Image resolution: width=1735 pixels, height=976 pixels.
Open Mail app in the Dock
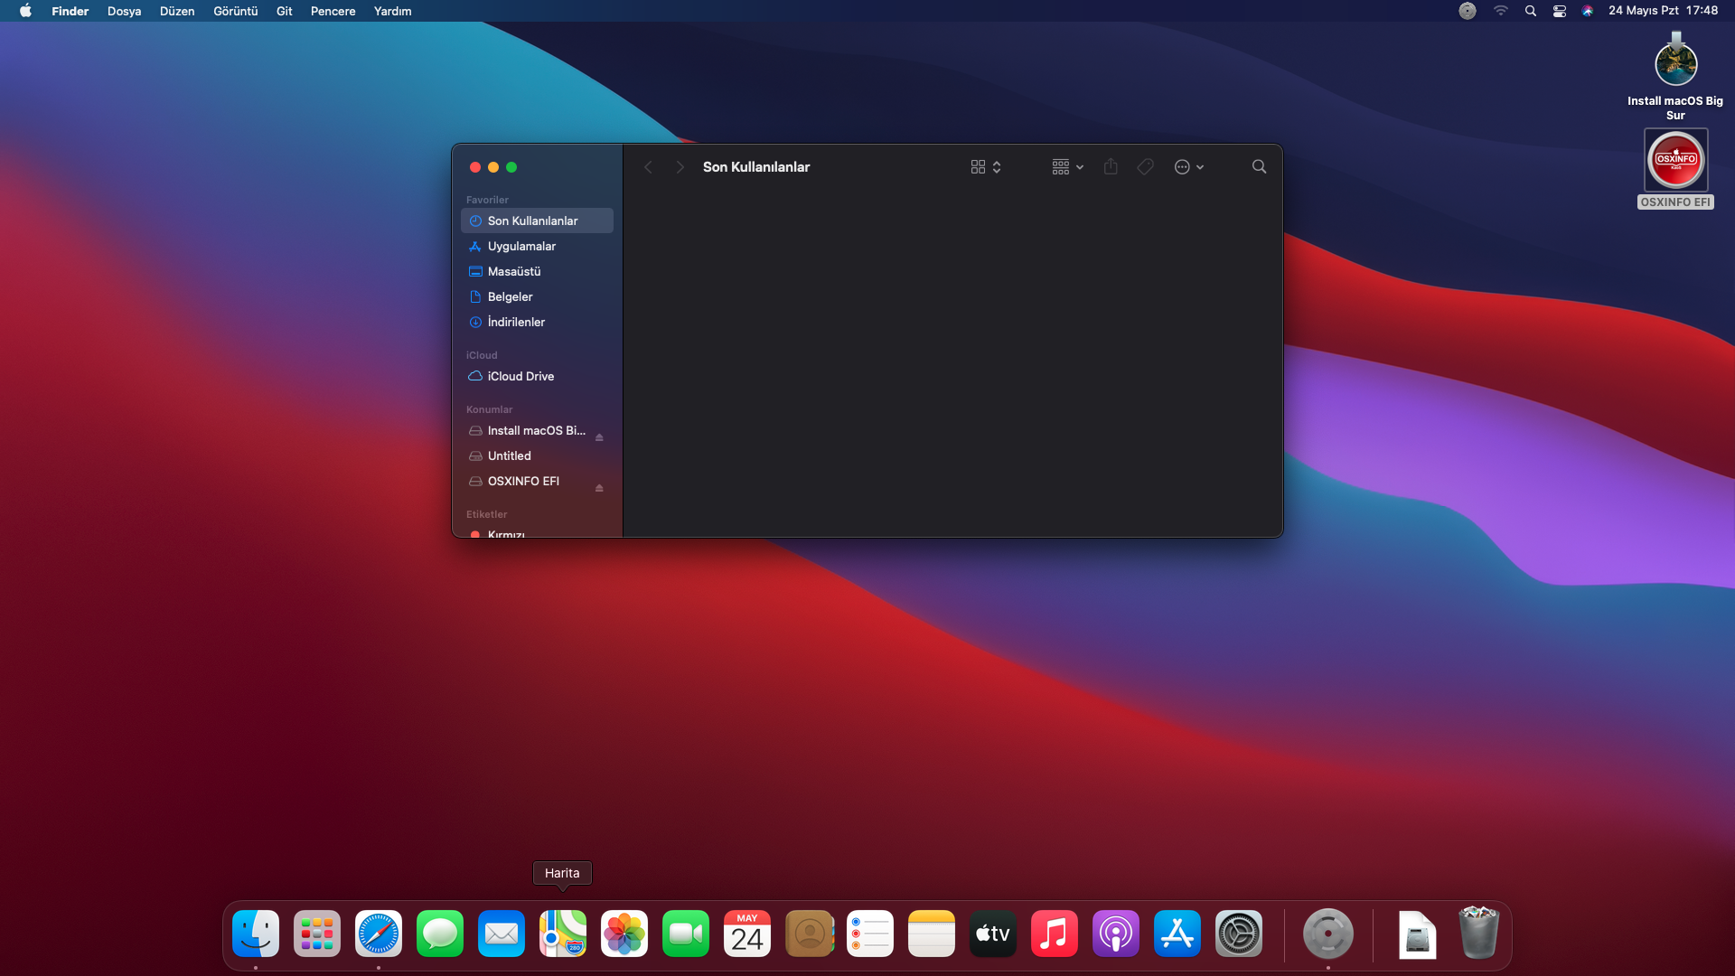[x=502, y=934]
